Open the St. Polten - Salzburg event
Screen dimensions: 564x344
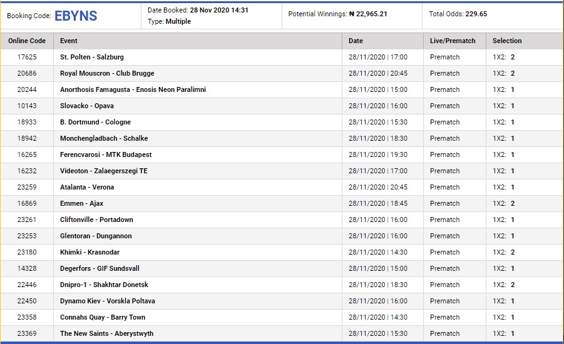pyautogui.click(x=92, y=57)
